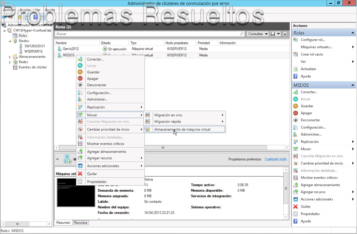Click Desconectar icon in MSDOS actions

[x=295, y=120]
